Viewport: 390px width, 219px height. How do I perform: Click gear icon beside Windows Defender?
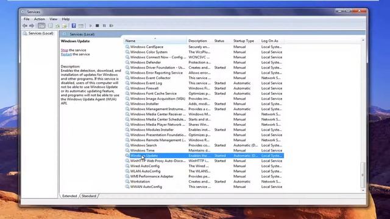[127, 62]
